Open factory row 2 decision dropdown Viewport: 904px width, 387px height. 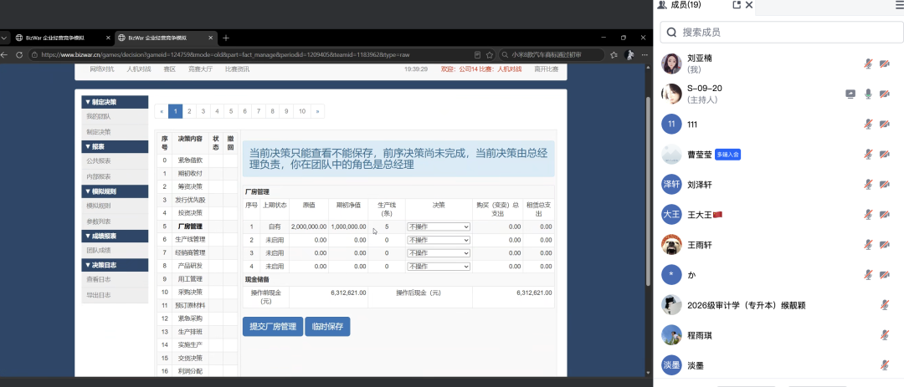(x=439, y=240)
